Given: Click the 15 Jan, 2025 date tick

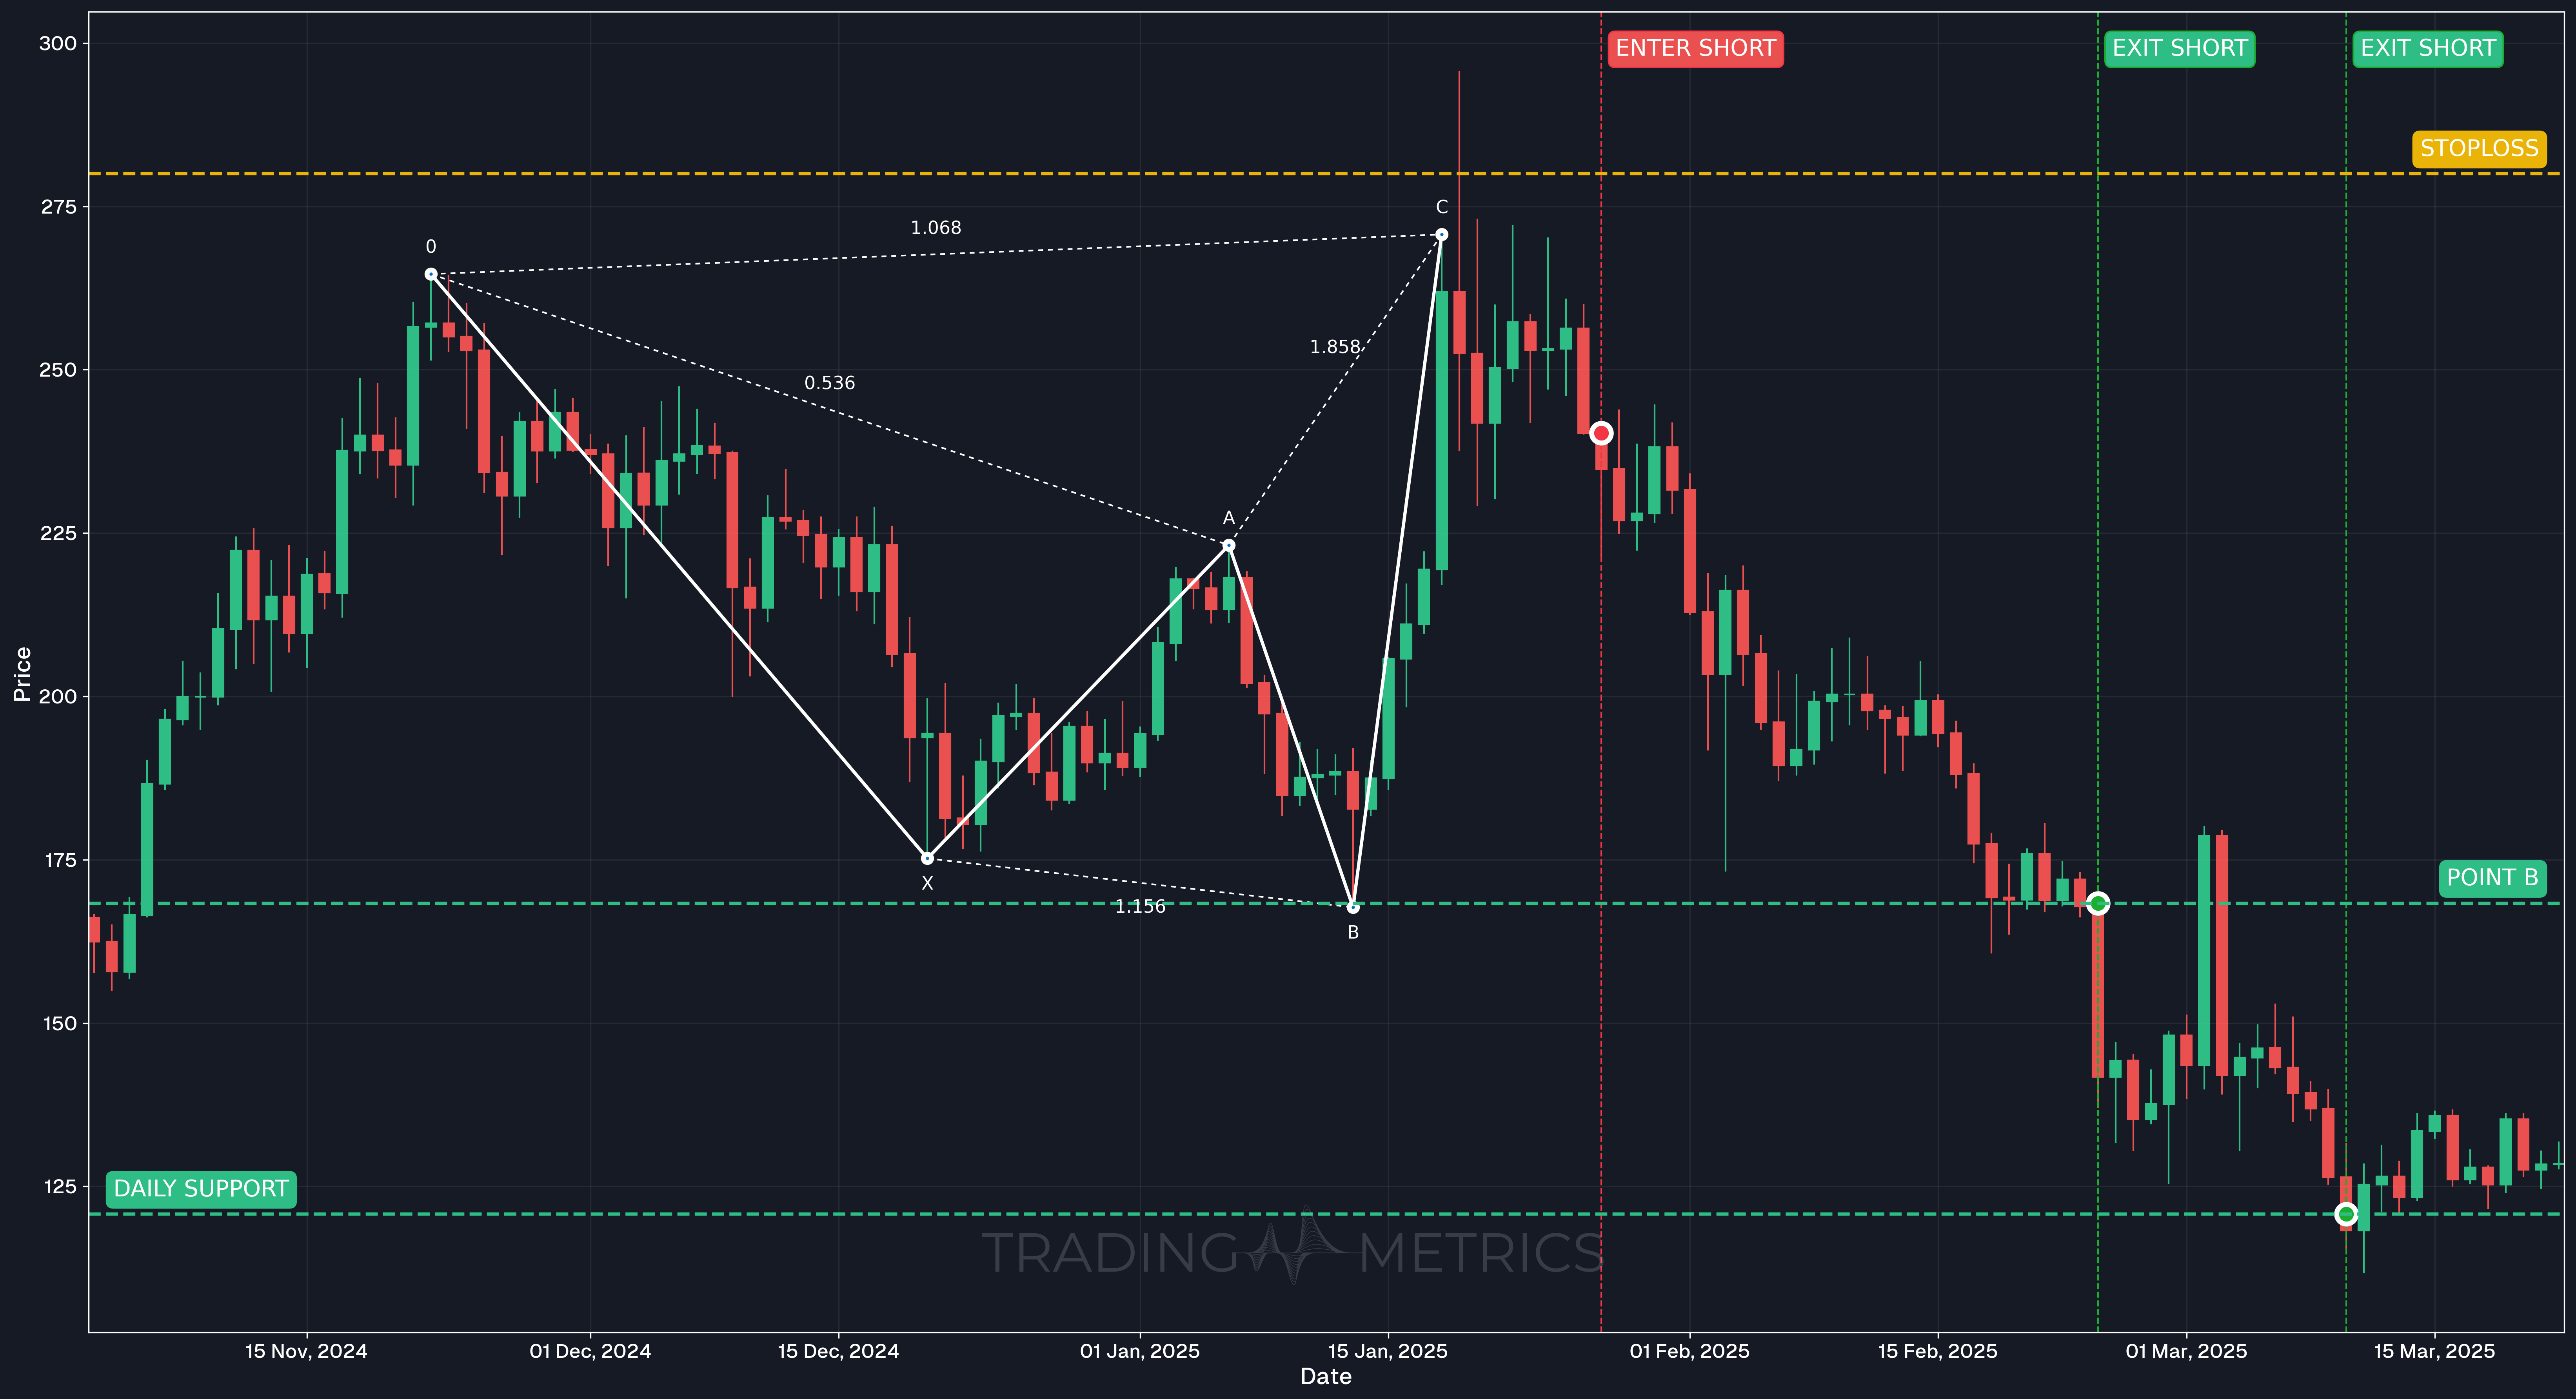Looking at the screenshot, I should 1388,1351.
